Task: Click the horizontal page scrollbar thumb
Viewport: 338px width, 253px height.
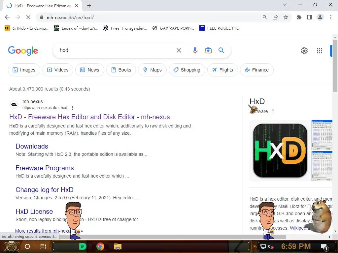Action: click(172, 237)
